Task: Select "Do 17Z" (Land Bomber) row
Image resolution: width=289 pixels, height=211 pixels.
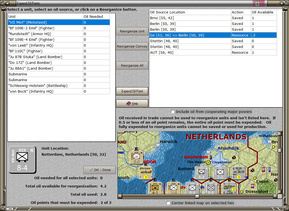Action: click(x=59, y=62)
